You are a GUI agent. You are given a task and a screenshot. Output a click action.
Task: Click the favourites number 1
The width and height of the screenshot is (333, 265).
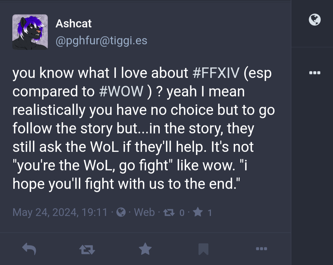click(x=210, y=213)
